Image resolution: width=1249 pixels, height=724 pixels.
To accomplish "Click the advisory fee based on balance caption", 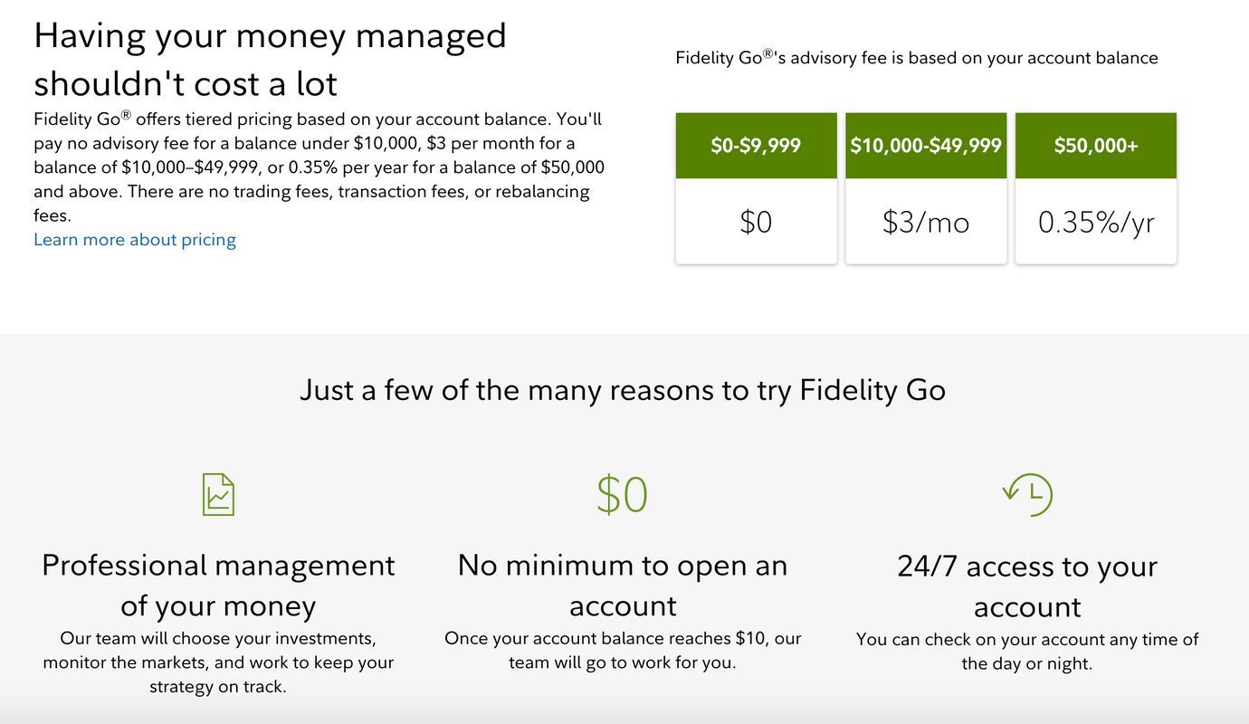I will pyautogui.click(x=917, y=58).
